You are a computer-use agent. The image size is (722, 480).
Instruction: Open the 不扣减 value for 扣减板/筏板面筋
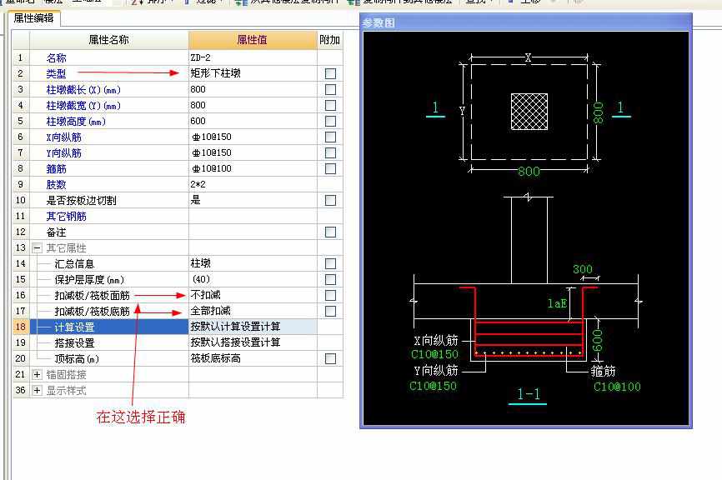253,295
